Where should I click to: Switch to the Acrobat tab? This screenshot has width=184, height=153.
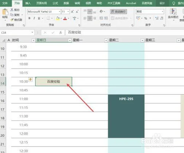[131, 3]
